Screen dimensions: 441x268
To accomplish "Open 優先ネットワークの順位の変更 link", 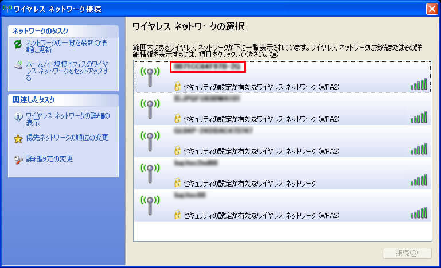I will (x=67, y=138).
